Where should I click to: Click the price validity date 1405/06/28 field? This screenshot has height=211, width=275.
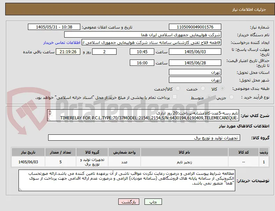tap(195, 63)
